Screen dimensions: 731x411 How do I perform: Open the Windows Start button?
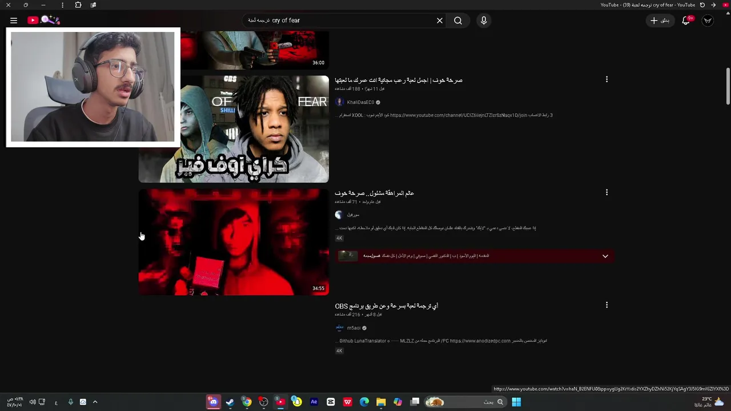[516, 402]
